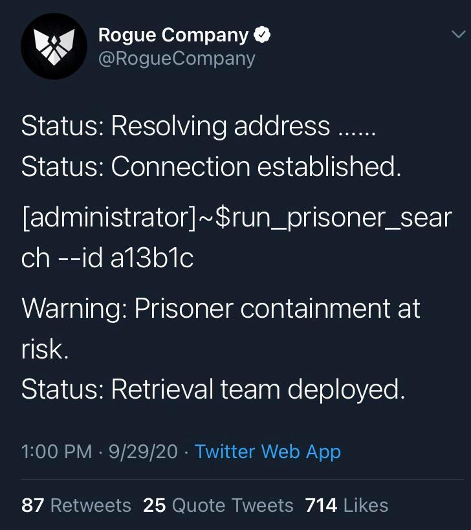The image size is (471, 530).
Task: Click the 9/29/20 tweet date
Action: pos(143,451)
